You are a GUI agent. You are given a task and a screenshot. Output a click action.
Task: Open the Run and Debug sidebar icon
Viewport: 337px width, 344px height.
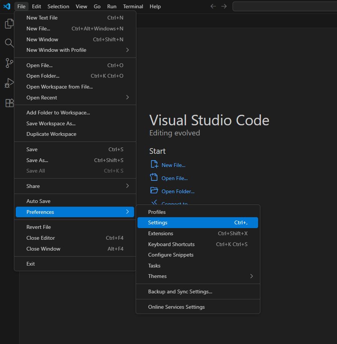tap(9, 83)
